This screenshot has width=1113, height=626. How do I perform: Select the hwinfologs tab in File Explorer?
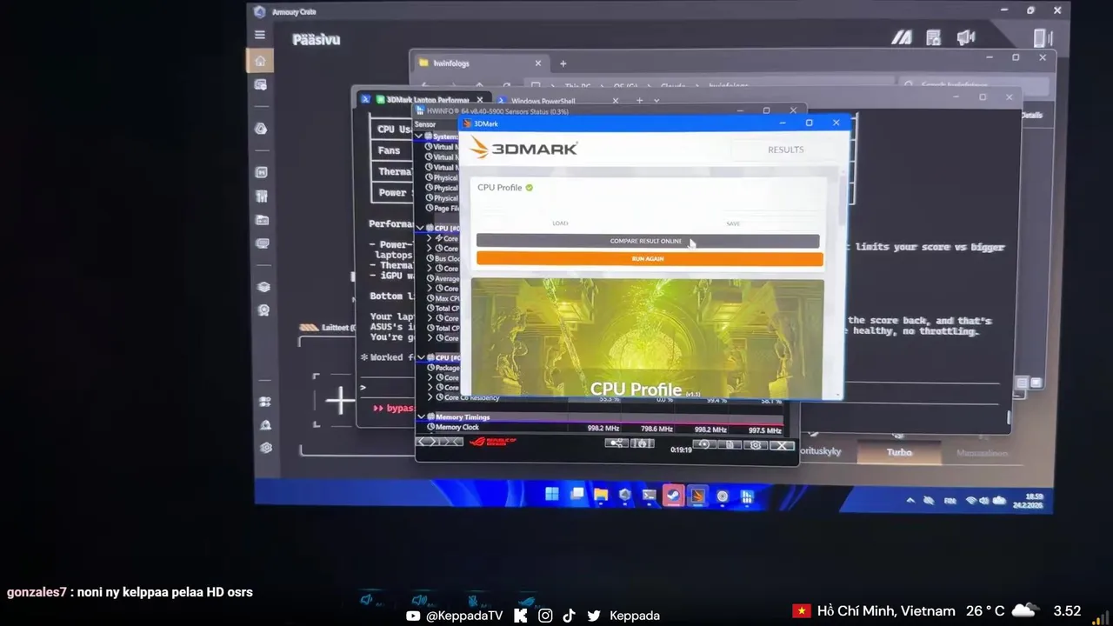click(478, 63)
